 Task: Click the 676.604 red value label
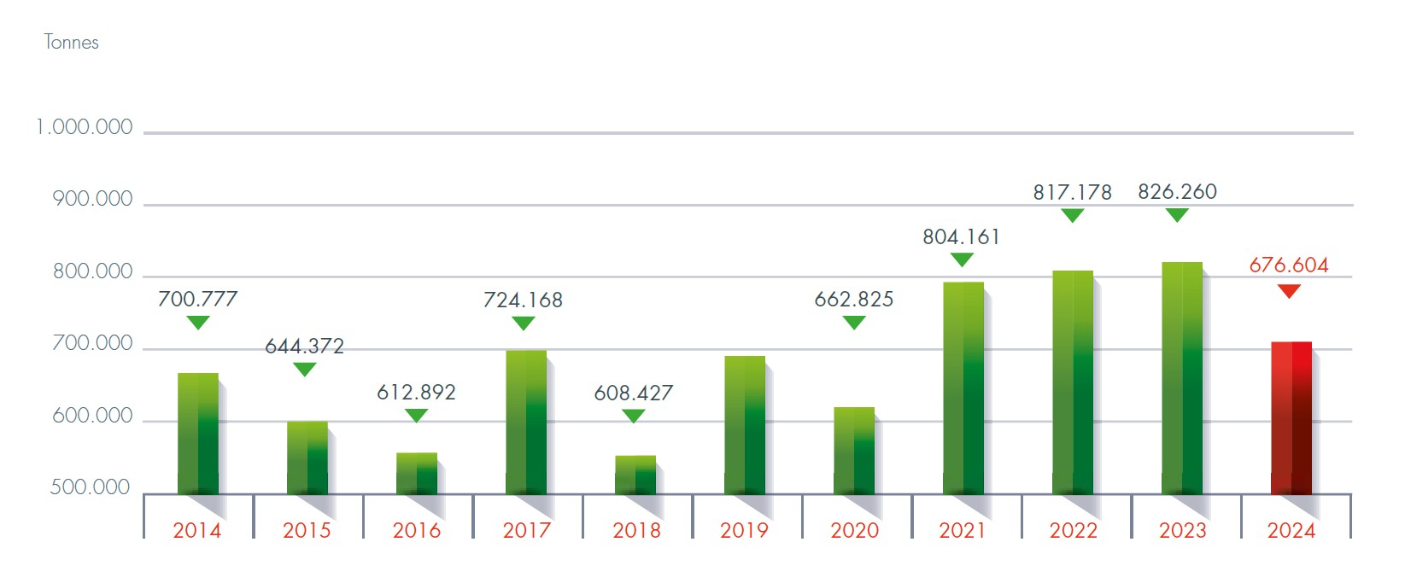[x=1289, y=265]
